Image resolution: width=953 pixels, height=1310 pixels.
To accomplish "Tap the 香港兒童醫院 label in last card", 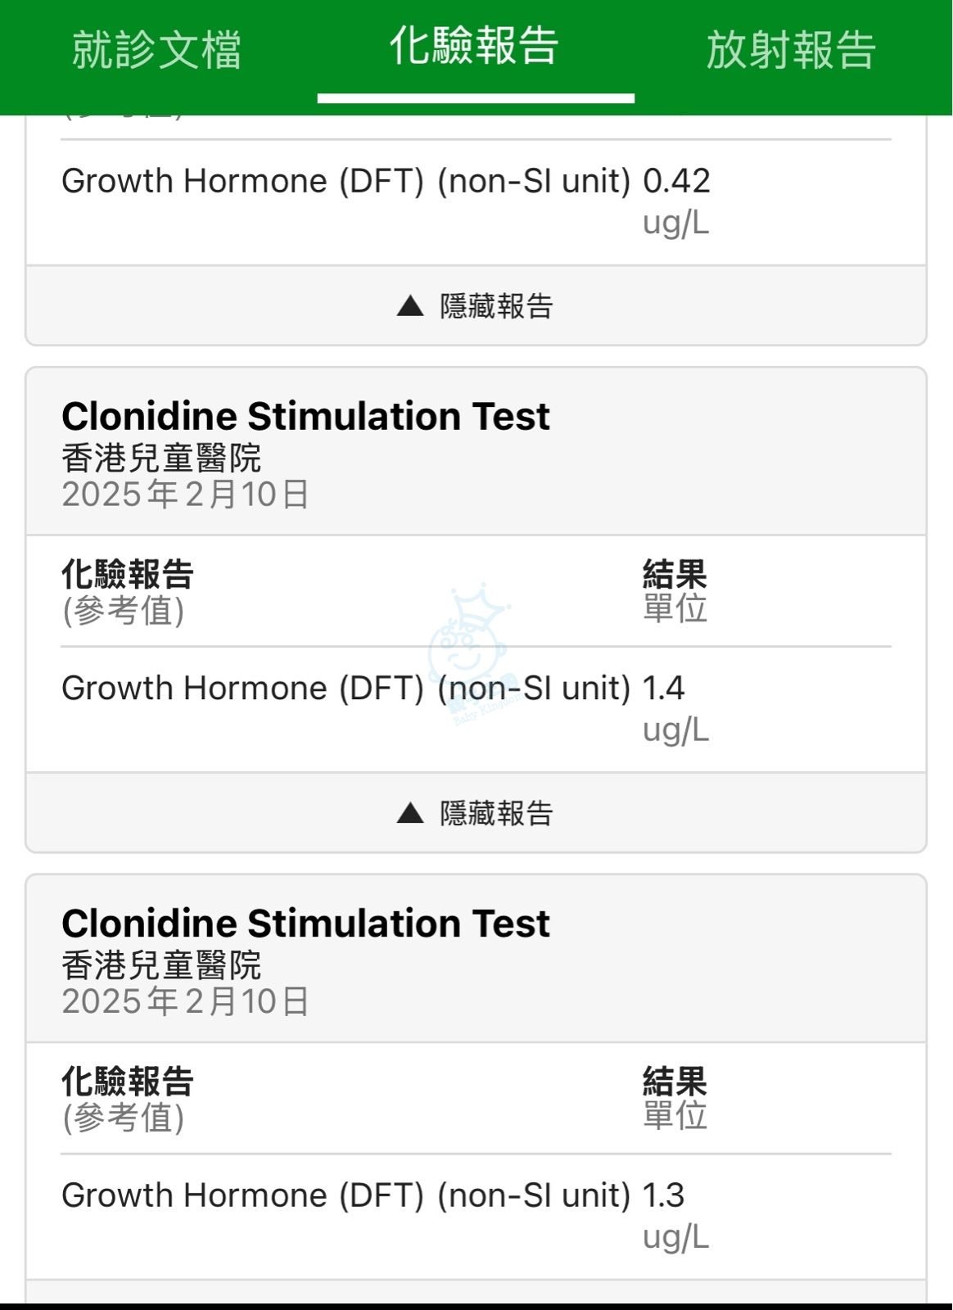I will (161, 965).
